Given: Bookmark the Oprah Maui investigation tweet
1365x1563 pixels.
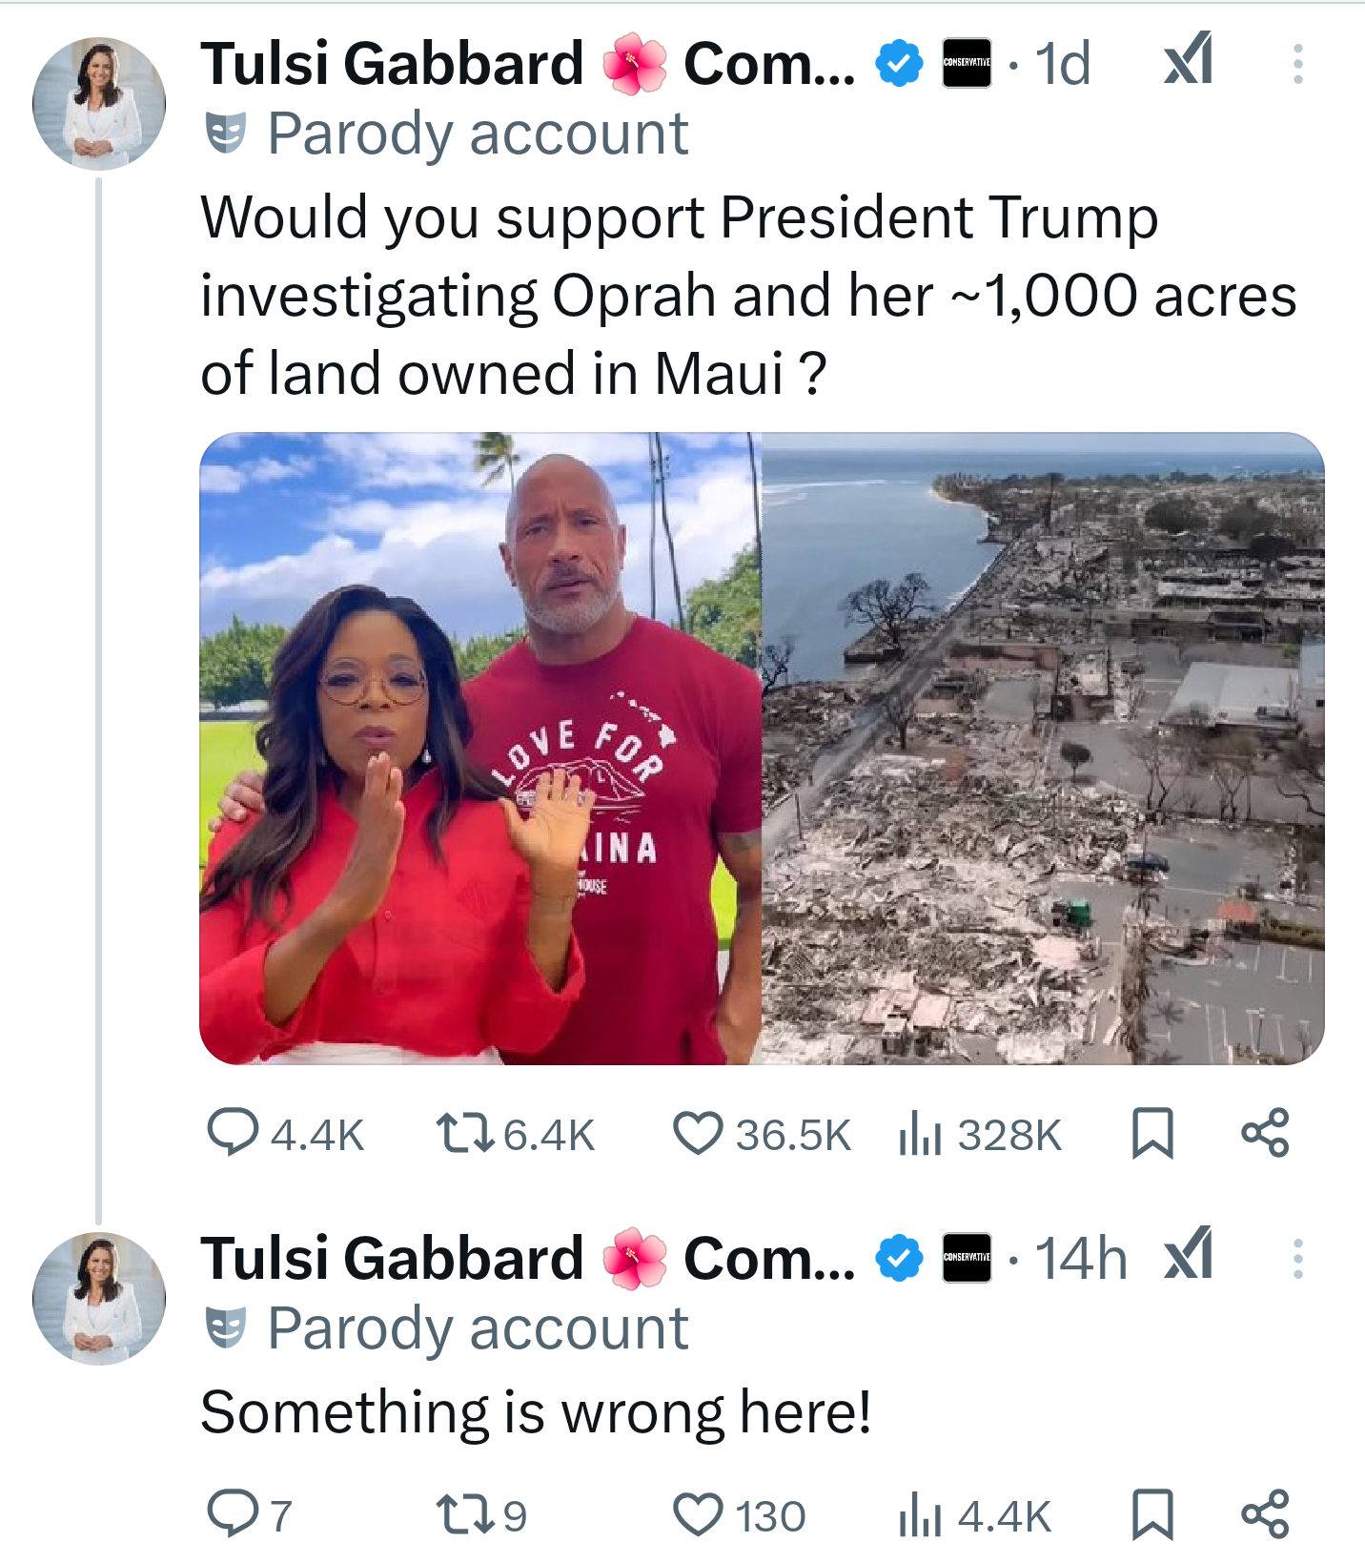Looking at the screenshot, I should pyautogui.click(x=1151, y=1133).
